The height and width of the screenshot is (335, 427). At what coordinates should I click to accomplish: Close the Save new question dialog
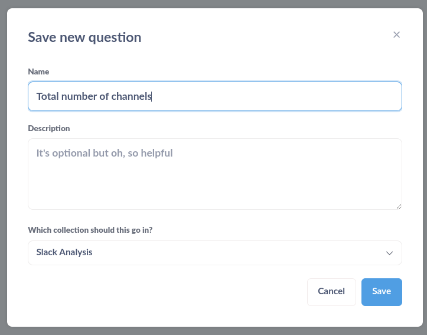click(x=396, y=35)
